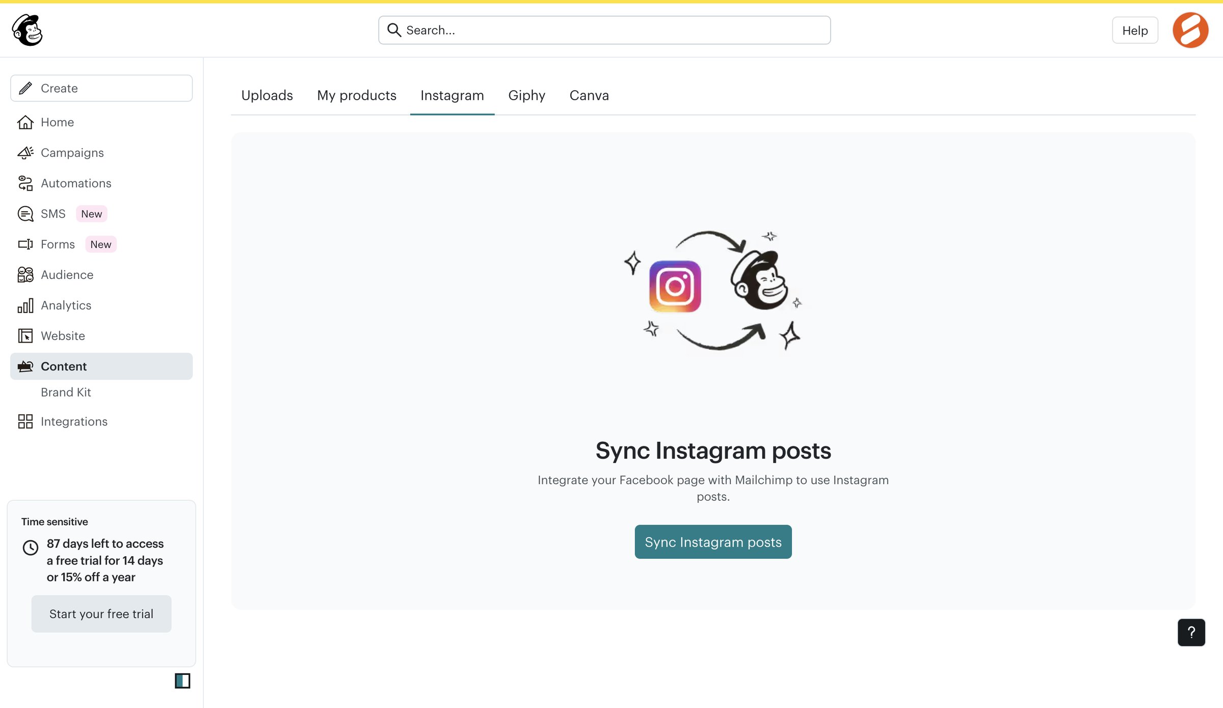Open the orange account avatar menu
Image resolution: width=1223 pixels, height=708 pixels.
click(1190, 30)
